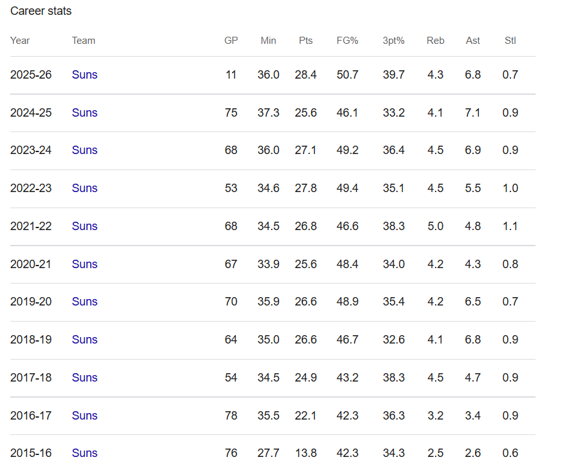
Task: Click the Ast column header
Action: pos(472,41)
